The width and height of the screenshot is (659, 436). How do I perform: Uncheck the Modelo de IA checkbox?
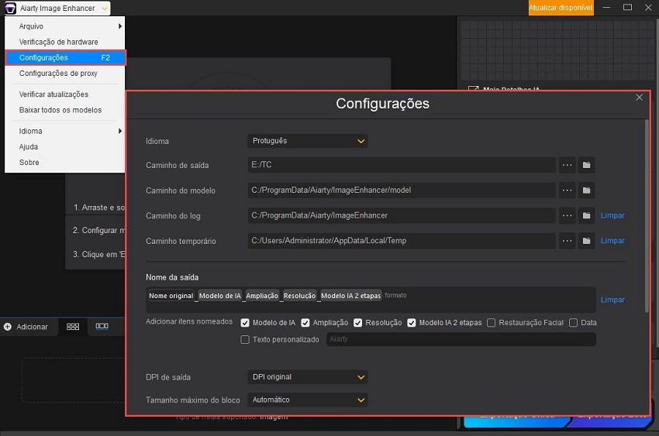245,323
